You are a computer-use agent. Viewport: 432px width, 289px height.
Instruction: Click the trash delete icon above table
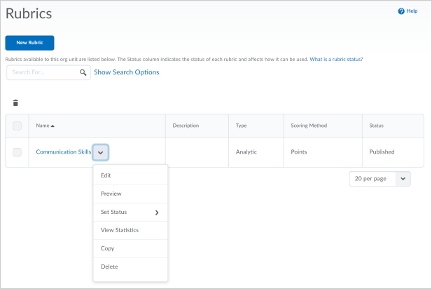[x=15, y=103]
